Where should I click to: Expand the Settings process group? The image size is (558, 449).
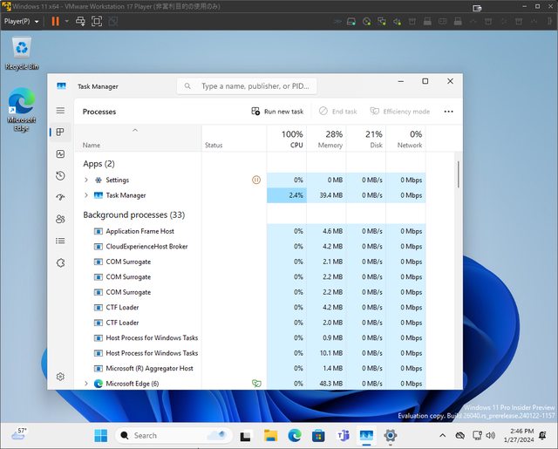(85, 180)
